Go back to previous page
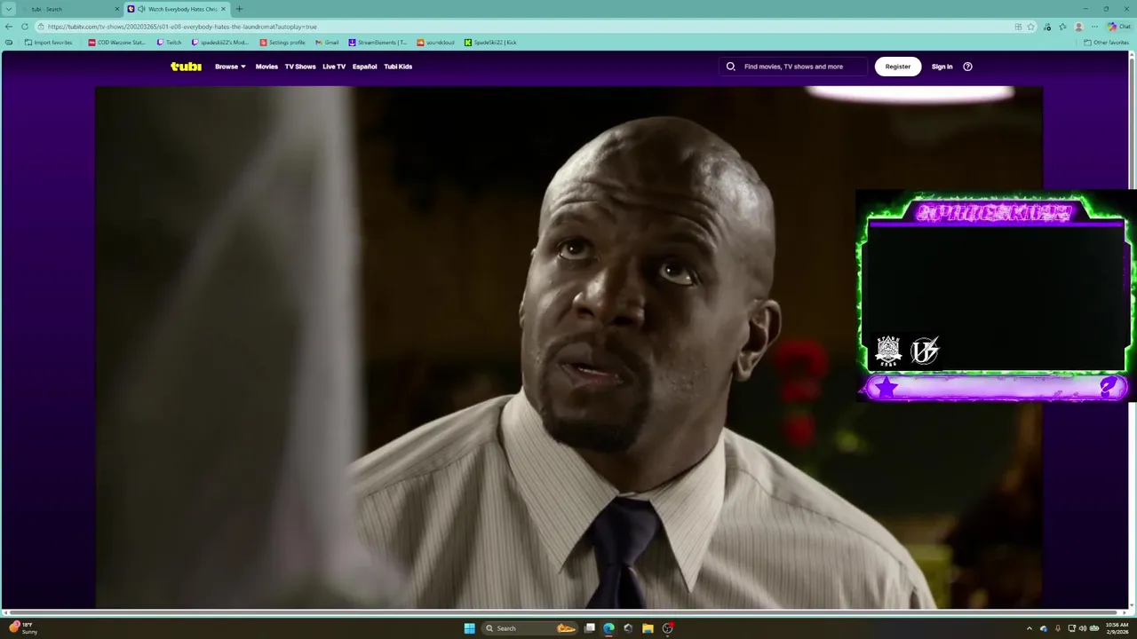 point(9,27)
